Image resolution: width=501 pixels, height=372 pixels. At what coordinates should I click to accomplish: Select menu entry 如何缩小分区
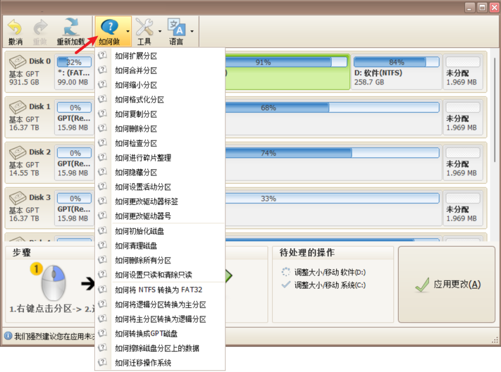(x=160, y=85)
